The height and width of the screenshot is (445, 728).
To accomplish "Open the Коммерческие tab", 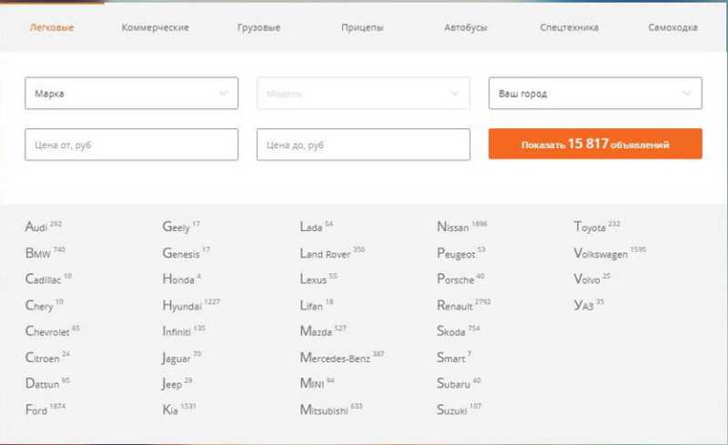I will pos(155,27).
